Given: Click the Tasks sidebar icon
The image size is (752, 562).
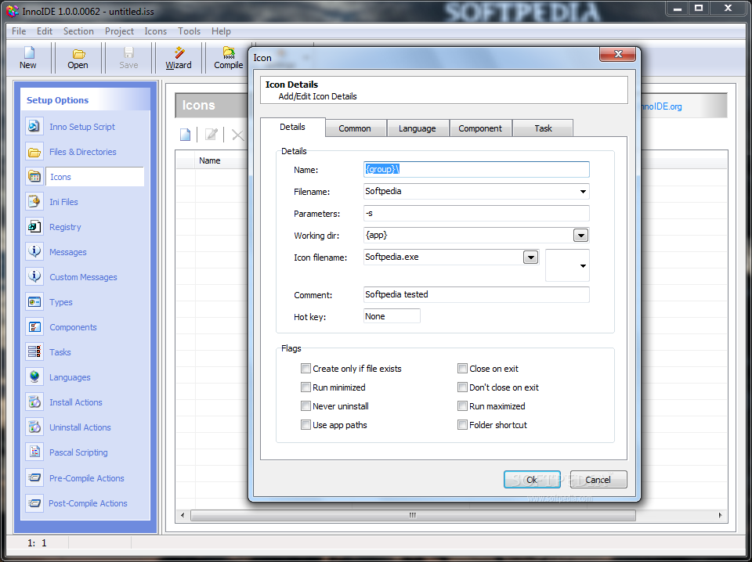Looking at the screenshot, I should [34, 351].
